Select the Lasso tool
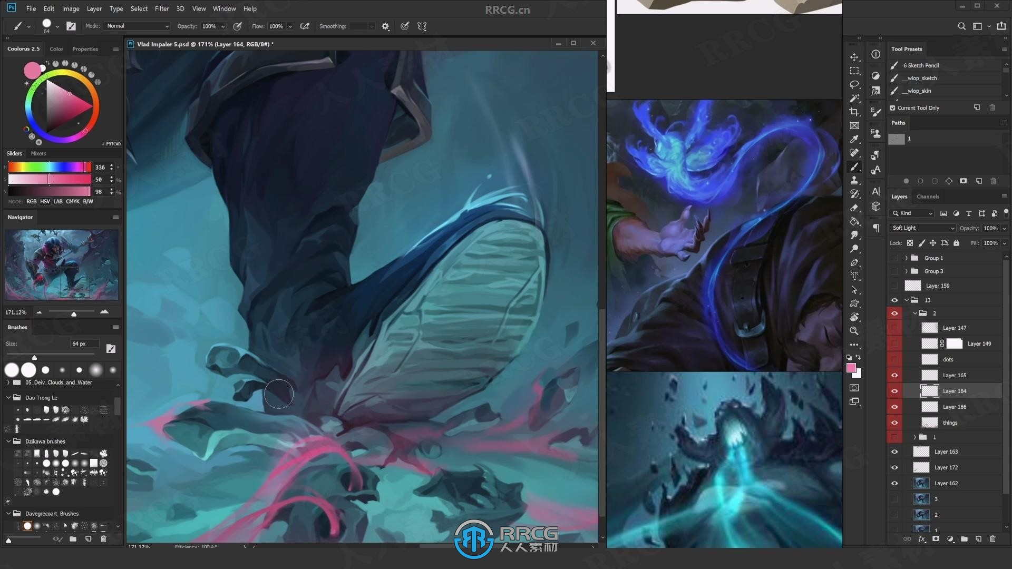Viewport: 1012px width, 569px height. pyautogui.click(x=854, y=84)
